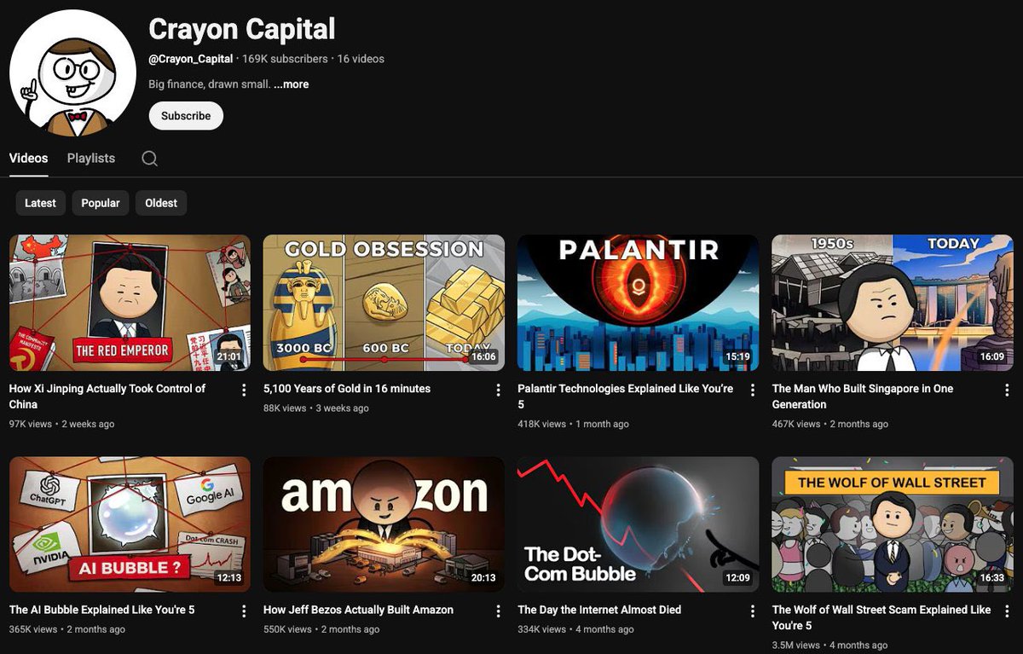Screen dimensions: 1023x654
Task: Click 550K views • 2 months ago text
Action: pos(321,629)
